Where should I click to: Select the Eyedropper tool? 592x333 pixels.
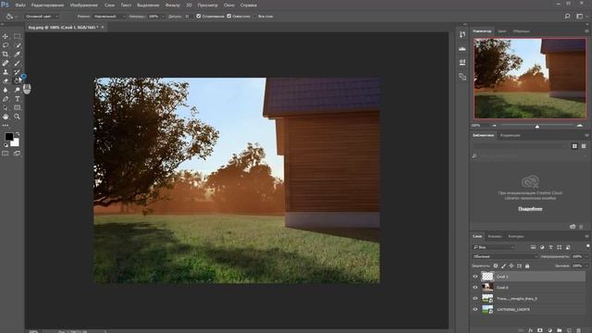17,54
